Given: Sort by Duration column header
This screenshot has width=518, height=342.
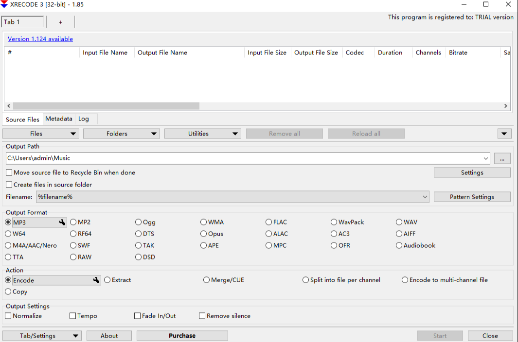Looking at the screenshot, I should pos(393,52).
